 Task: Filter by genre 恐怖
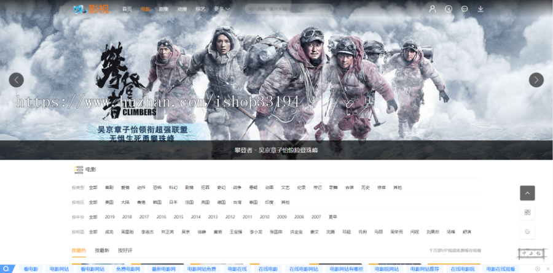pos(157,188)
